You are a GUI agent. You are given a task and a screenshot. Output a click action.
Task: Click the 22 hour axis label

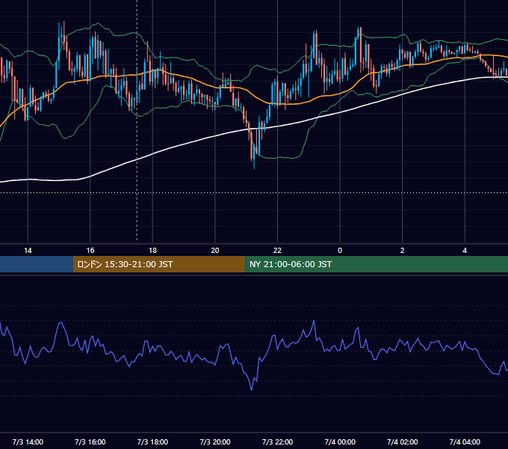[277, 251]
